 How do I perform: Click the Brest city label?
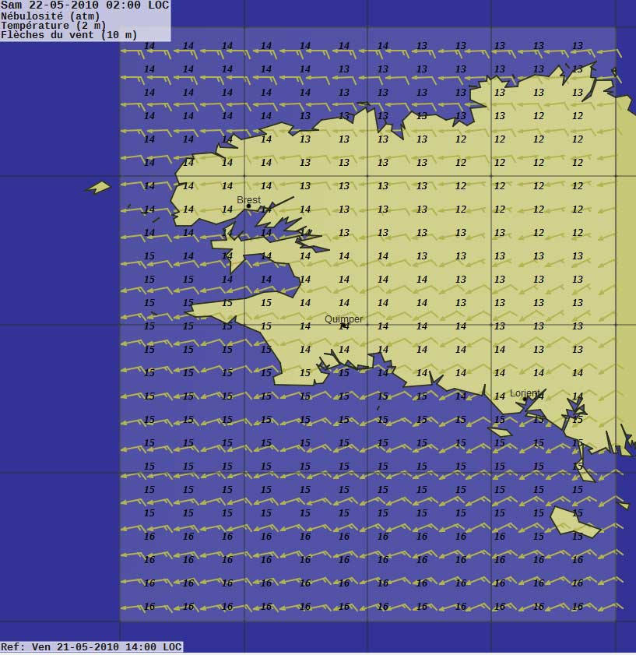coord(248,200)
